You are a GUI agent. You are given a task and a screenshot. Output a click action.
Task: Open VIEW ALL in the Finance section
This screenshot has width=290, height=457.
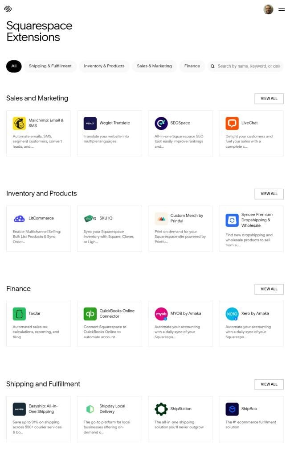(x=269, y=289)
